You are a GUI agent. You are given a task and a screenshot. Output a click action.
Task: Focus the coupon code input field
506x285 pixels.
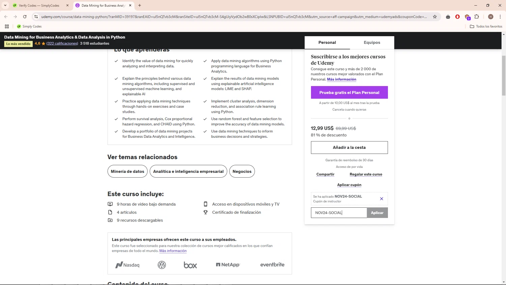pos(339,213)
